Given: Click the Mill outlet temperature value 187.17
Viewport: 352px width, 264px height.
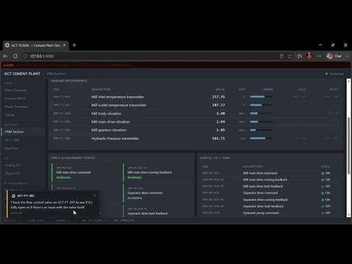Looking at the screenshot, I should point(218,105).
